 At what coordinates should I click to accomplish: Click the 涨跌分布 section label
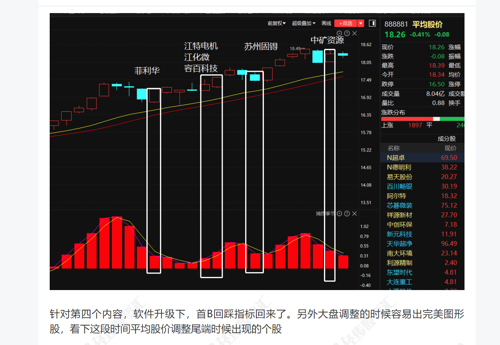(393, 113)
